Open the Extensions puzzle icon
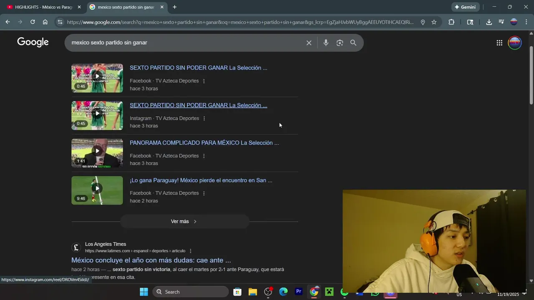 tap(451, 22)
